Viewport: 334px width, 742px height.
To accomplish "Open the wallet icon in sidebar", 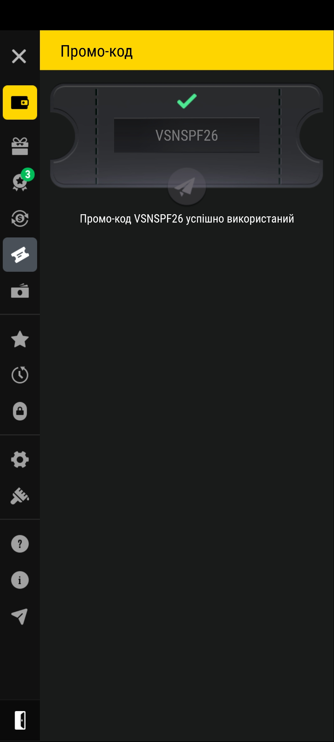I will (x=20, y=102).
